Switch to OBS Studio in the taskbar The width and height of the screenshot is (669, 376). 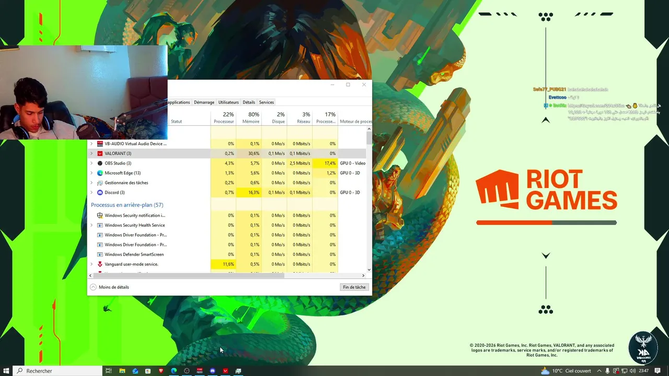click(x=187, y=371)
